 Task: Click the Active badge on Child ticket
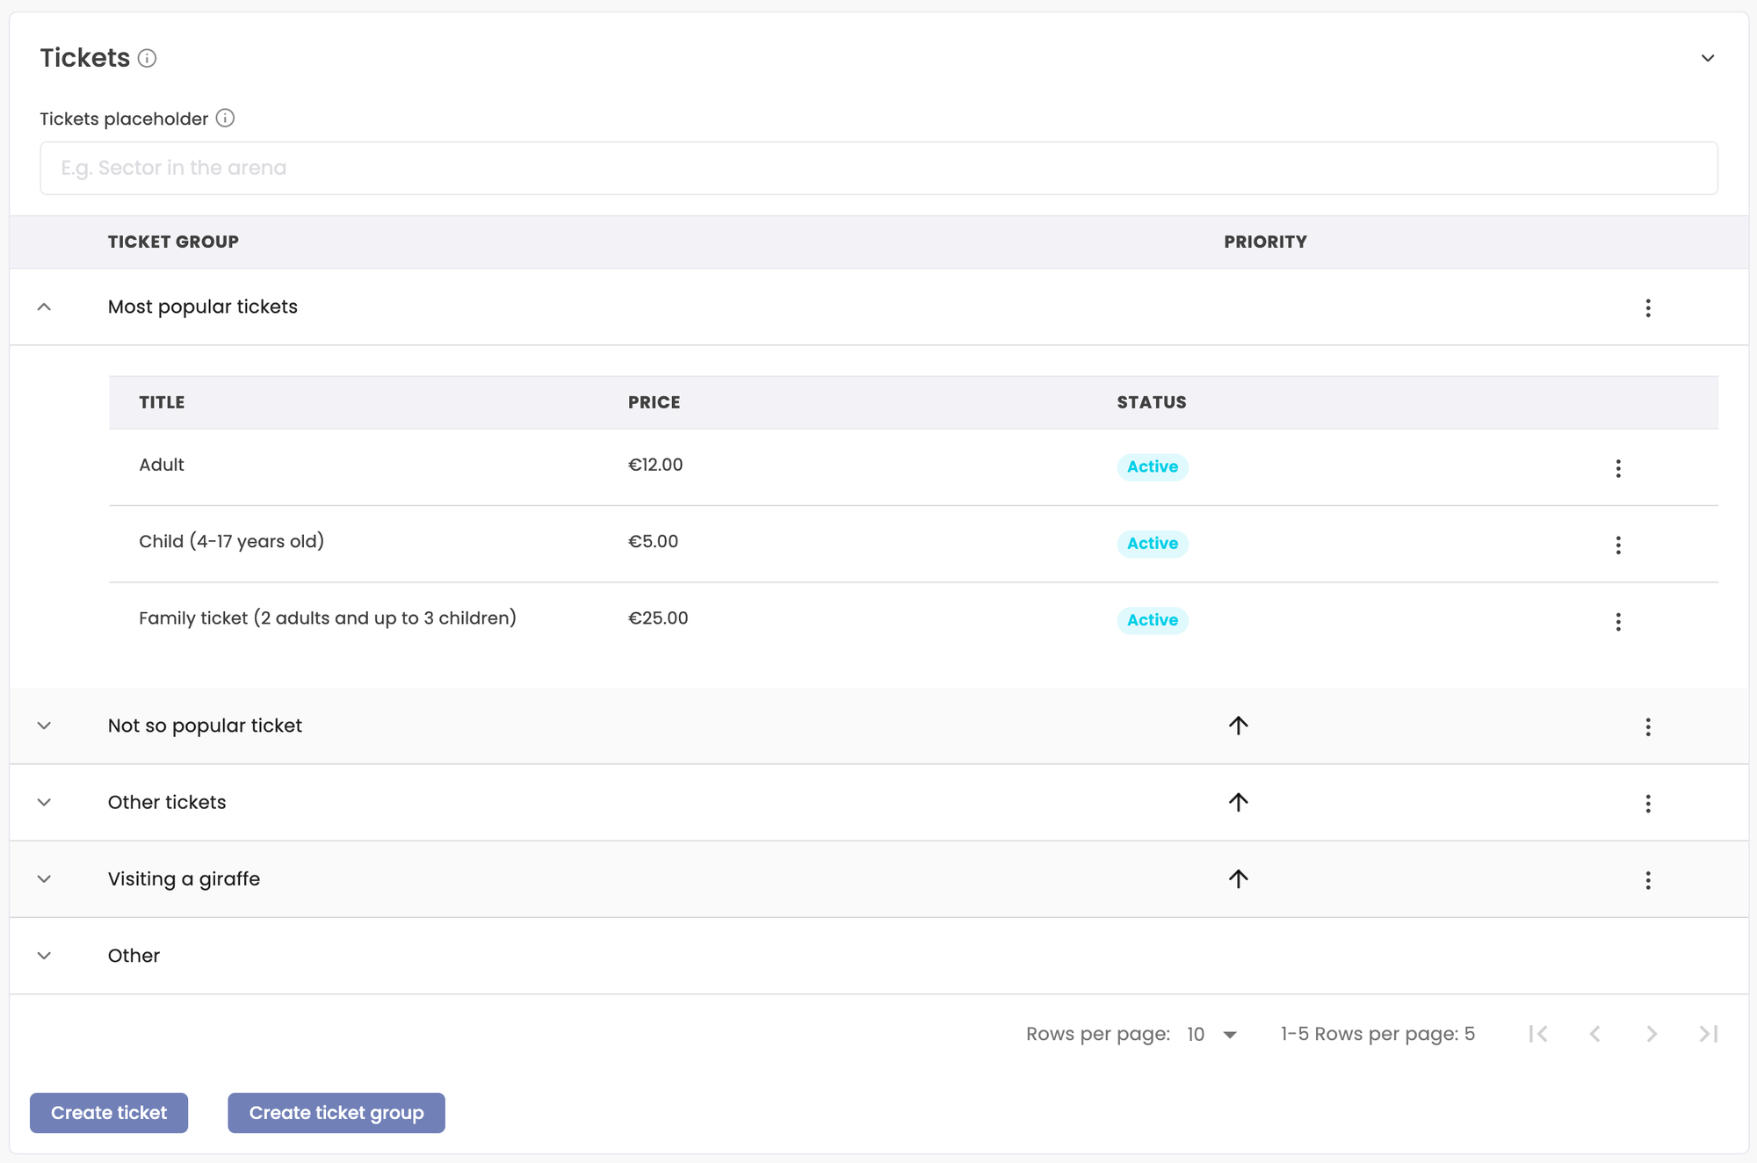(1152, 544)
